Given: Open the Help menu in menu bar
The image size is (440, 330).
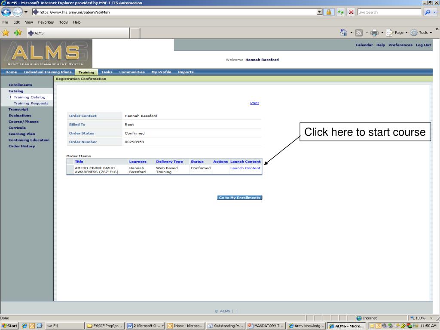Looking at the screenshot, I should [77, 22].
